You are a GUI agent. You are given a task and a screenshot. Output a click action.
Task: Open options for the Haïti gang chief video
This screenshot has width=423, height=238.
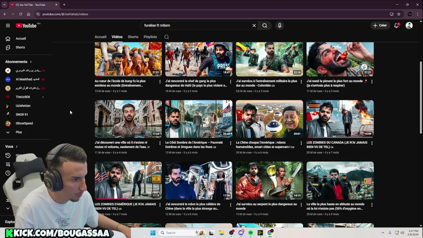click(x=231, y=81)
